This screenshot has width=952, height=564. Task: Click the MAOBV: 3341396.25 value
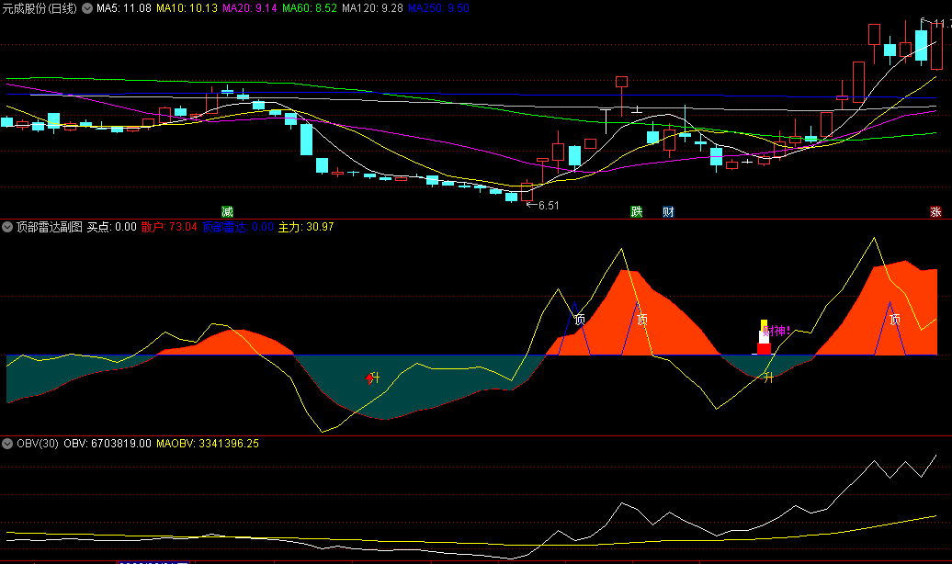(x=208, y=444)
